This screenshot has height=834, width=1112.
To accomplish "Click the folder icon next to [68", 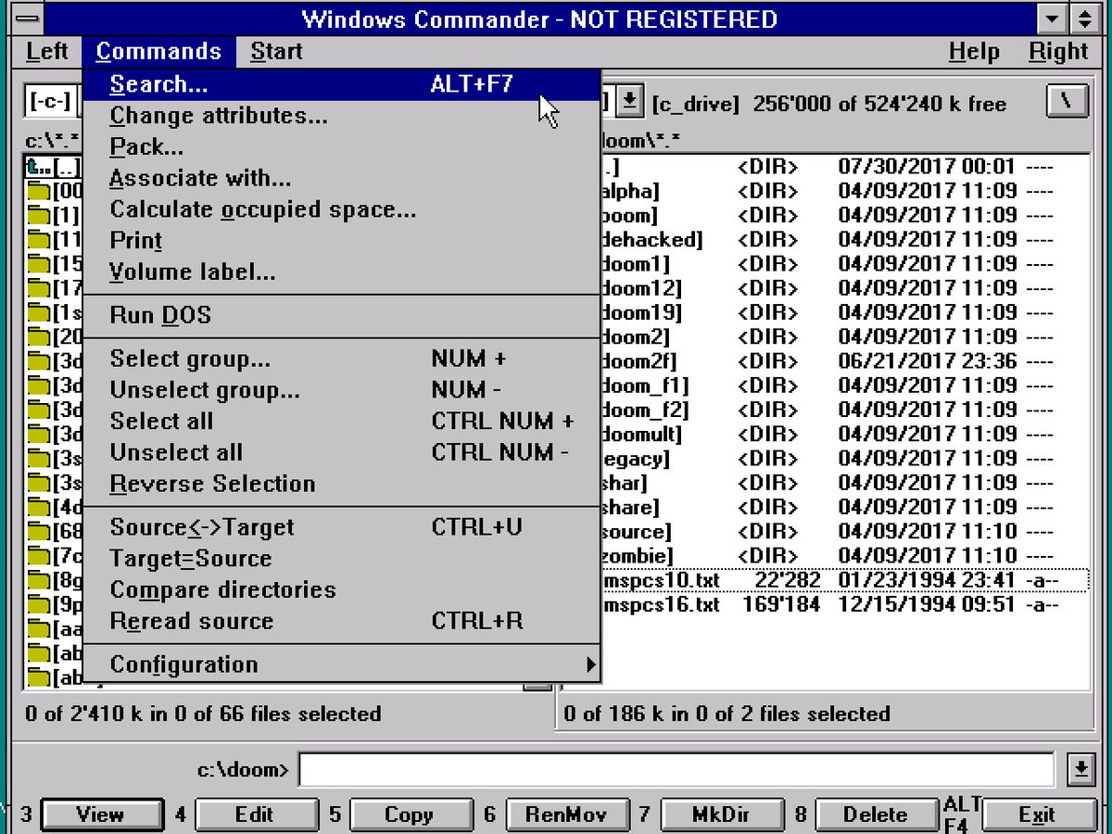I will click(39, 531).
